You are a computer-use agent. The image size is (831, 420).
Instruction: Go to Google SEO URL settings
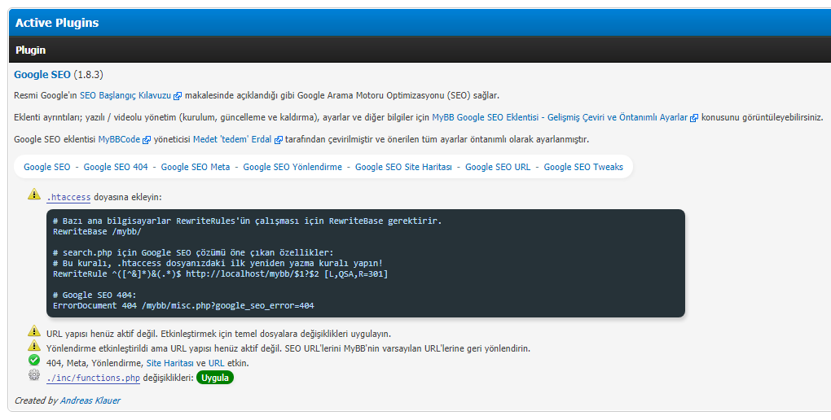[x=498, y=167]
